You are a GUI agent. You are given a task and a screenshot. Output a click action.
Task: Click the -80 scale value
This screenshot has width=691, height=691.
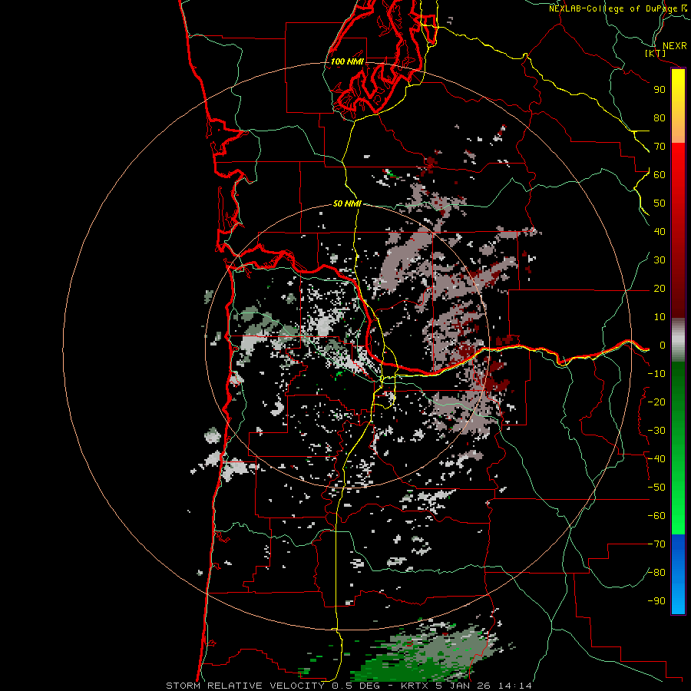pyautogui.click(x=656, y=573)
